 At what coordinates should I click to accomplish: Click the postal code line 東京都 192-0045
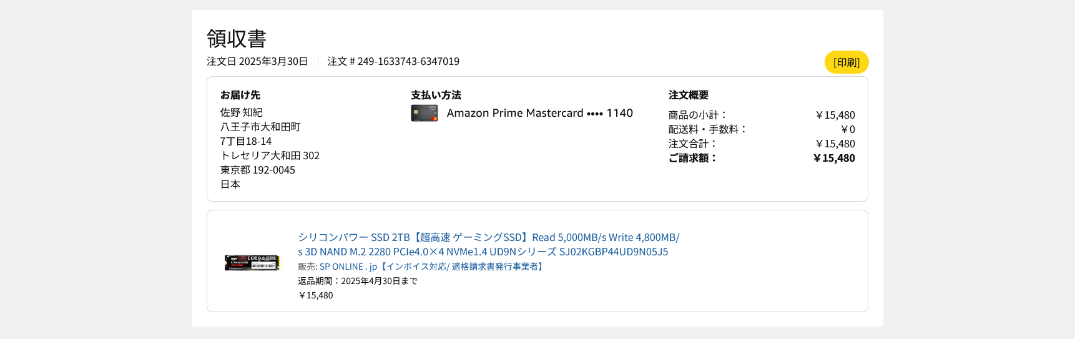[257, 170]
